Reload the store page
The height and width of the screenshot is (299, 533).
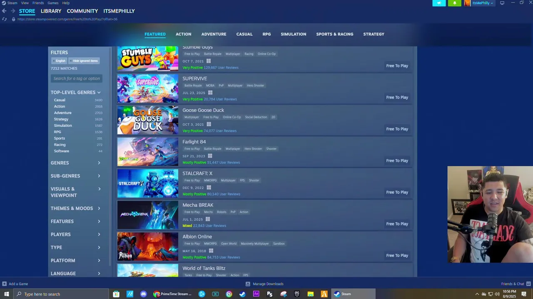pos(4,19)
